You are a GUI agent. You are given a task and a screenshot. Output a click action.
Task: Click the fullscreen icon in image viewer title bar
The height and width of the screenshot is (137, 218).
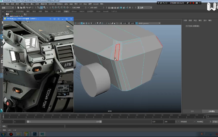58,19
